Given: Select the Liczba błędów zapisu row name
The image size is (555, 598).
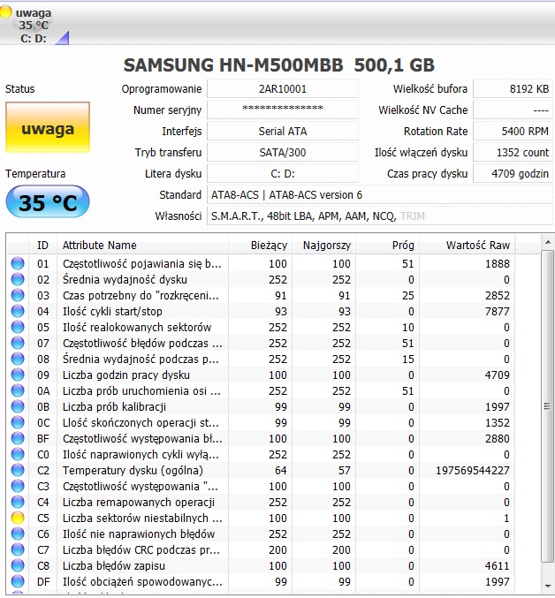Looking at the screenshot, I should click(114, 565).
